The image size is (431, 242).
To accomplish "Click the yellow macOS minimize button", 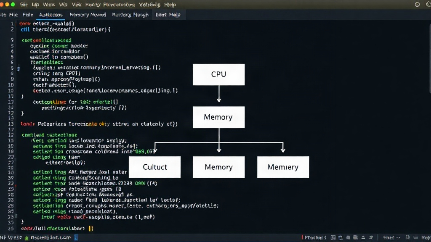I will click(x=7, y=4).
